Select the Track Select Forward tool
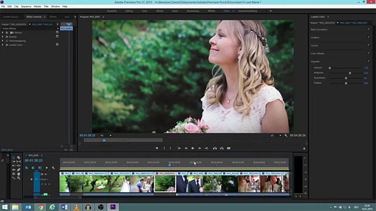Viewport: 376px width, 211px height. coord(14,162)
